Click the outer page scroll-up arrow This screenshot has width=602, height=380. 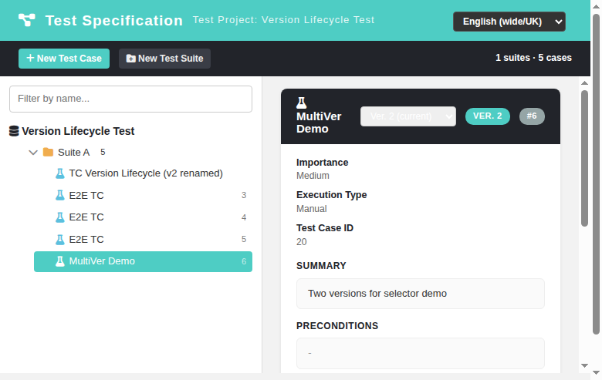[596, 6]
